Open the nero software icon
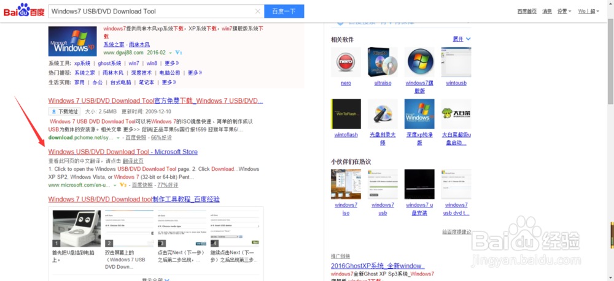The image size is (614, 281). point(346,62)
